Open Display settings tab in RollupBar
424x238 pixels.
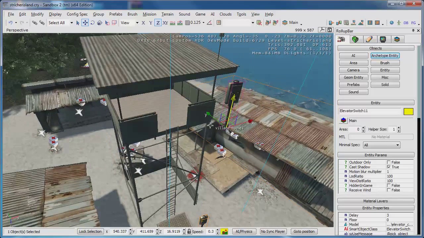(383, 39)
